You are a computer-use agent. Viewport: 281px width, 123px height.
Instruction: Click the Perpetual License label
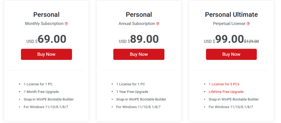pyautogui.click(x=229, y=24)
